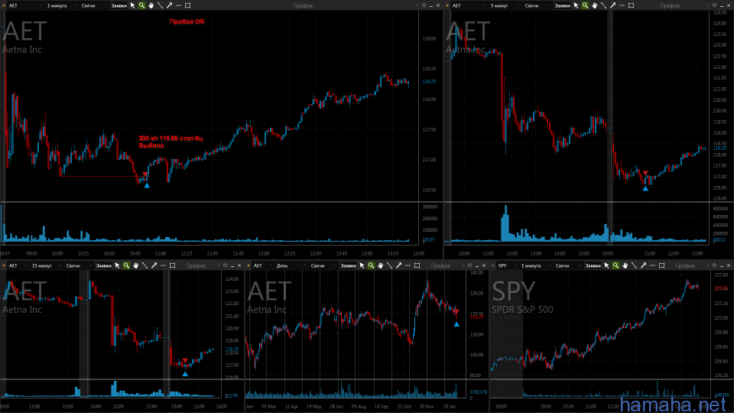
Task: Select the pointer tool in 5 минут AET chart
Action: point(576,5)
